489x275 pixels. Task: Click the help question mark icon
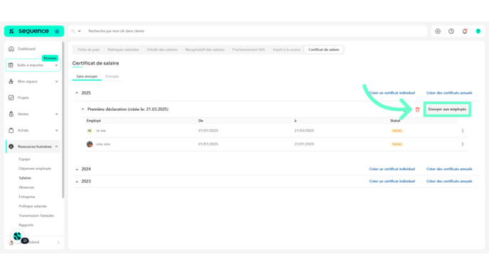tap(478, 31)
